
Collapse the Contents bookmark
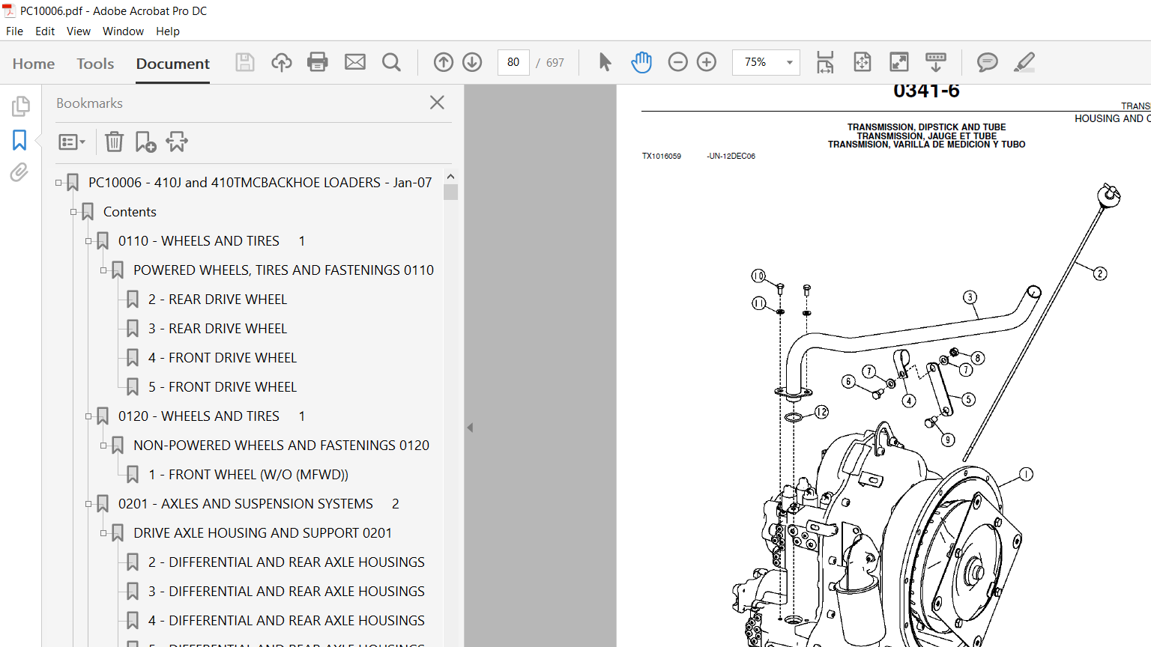(73, 212)
